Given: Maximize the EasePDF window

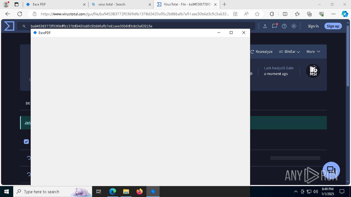Looking at the screenshot, I should click(231, 33).
